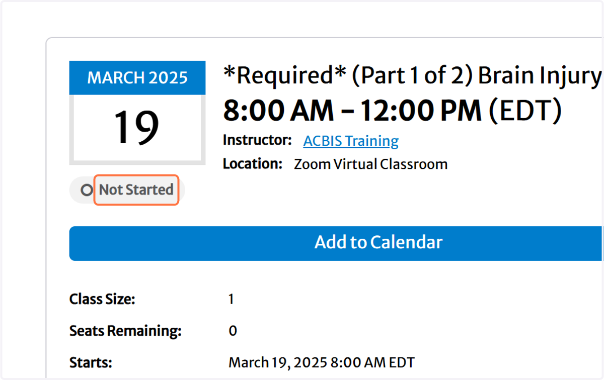Click "March 19, 2025 8:00 AM EDT" start value

(x=322, y=362)
